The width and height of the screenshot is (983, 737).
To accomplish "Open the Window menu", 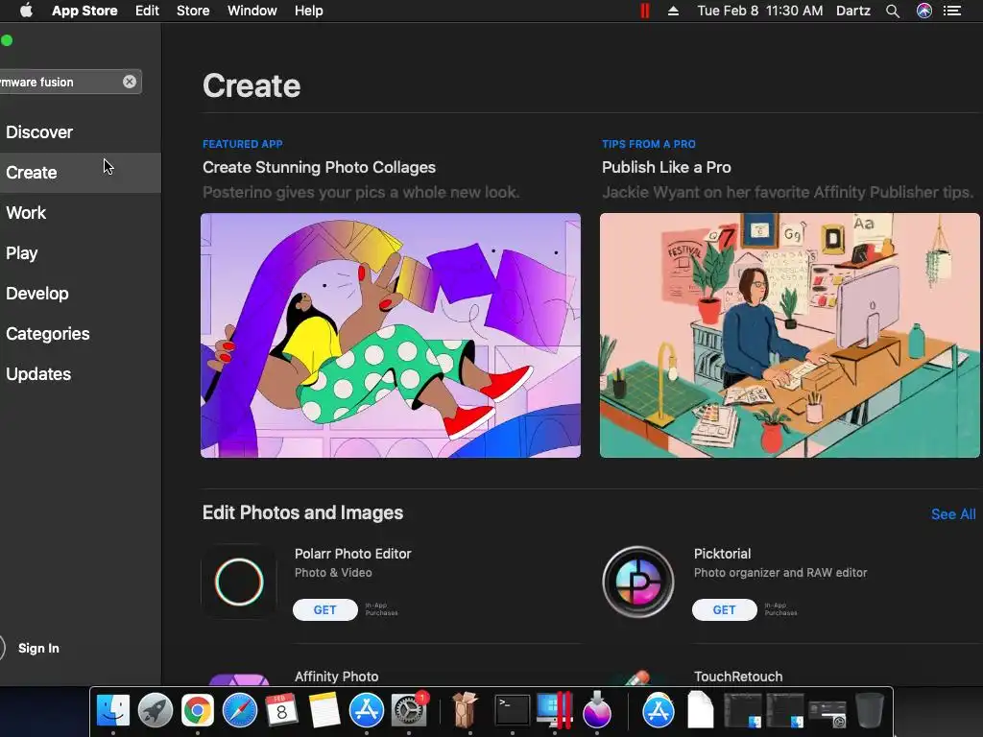I will pyautogui.click(x=252, y=11).
